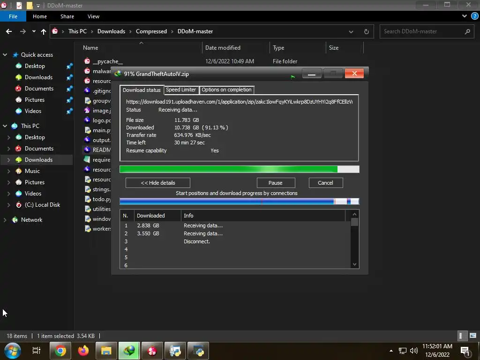This screenshot has width=480, height=360.
Task: Go up one folder level
Action: (44, 31)
